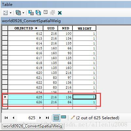
Task: Select row 612 via its row selector
Action: click(5, 33)
